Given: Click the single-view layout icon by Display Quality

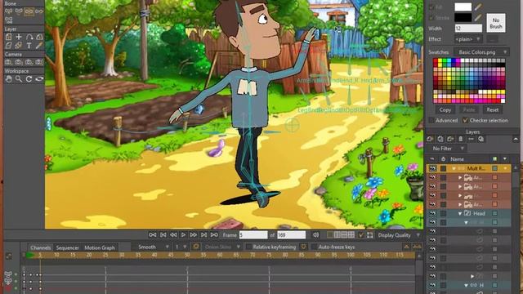Looking at the screenshot, I should [330, 235].
